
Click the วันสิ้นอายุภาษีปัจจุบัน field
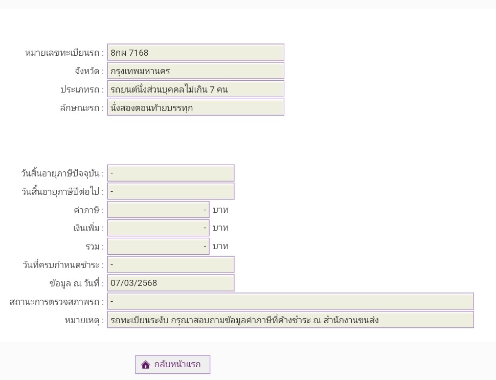coord(170,173)
